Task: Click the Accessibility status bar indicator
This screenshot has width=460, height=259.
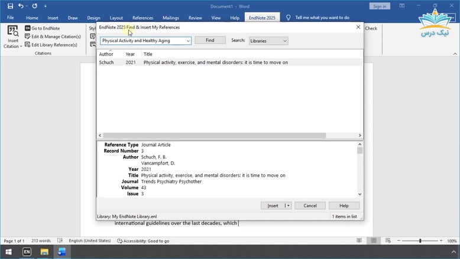Action: 143,241
